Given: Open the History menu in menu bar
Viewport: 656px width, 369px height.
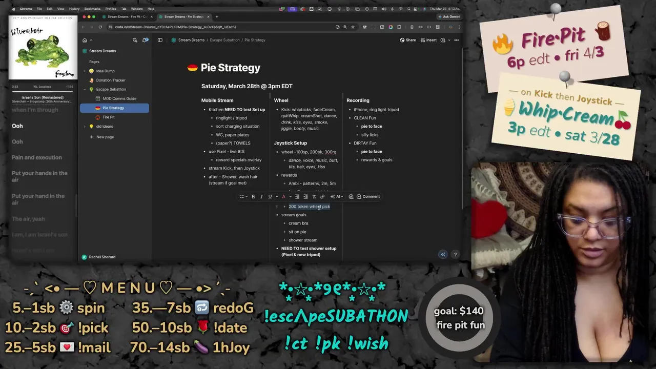Looking at the screenshot, I should point(74,9).
